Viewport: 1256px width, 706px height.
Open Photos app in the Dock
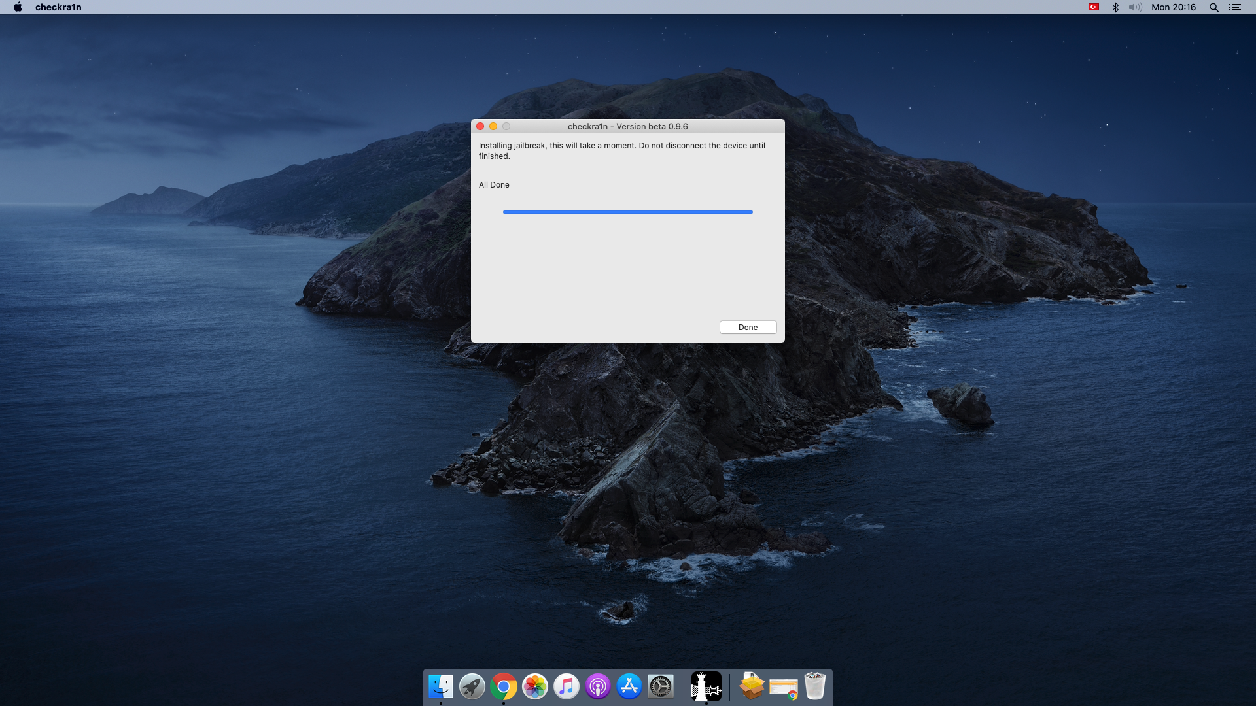click(535, 686)
